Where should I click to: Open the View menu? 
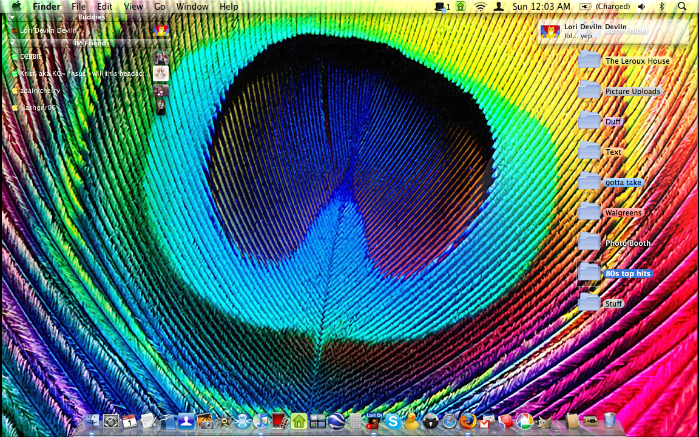click(133, 6)
